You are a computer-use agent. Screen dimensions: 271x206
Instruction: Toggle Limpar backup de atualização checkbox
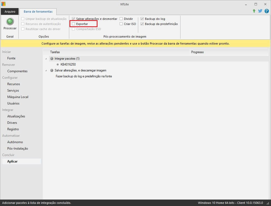click(x=23, y=19)
